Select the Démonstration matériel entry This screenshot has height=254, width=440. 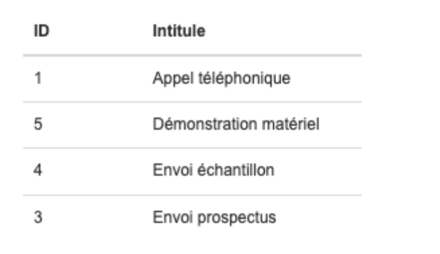click(236, 124)
